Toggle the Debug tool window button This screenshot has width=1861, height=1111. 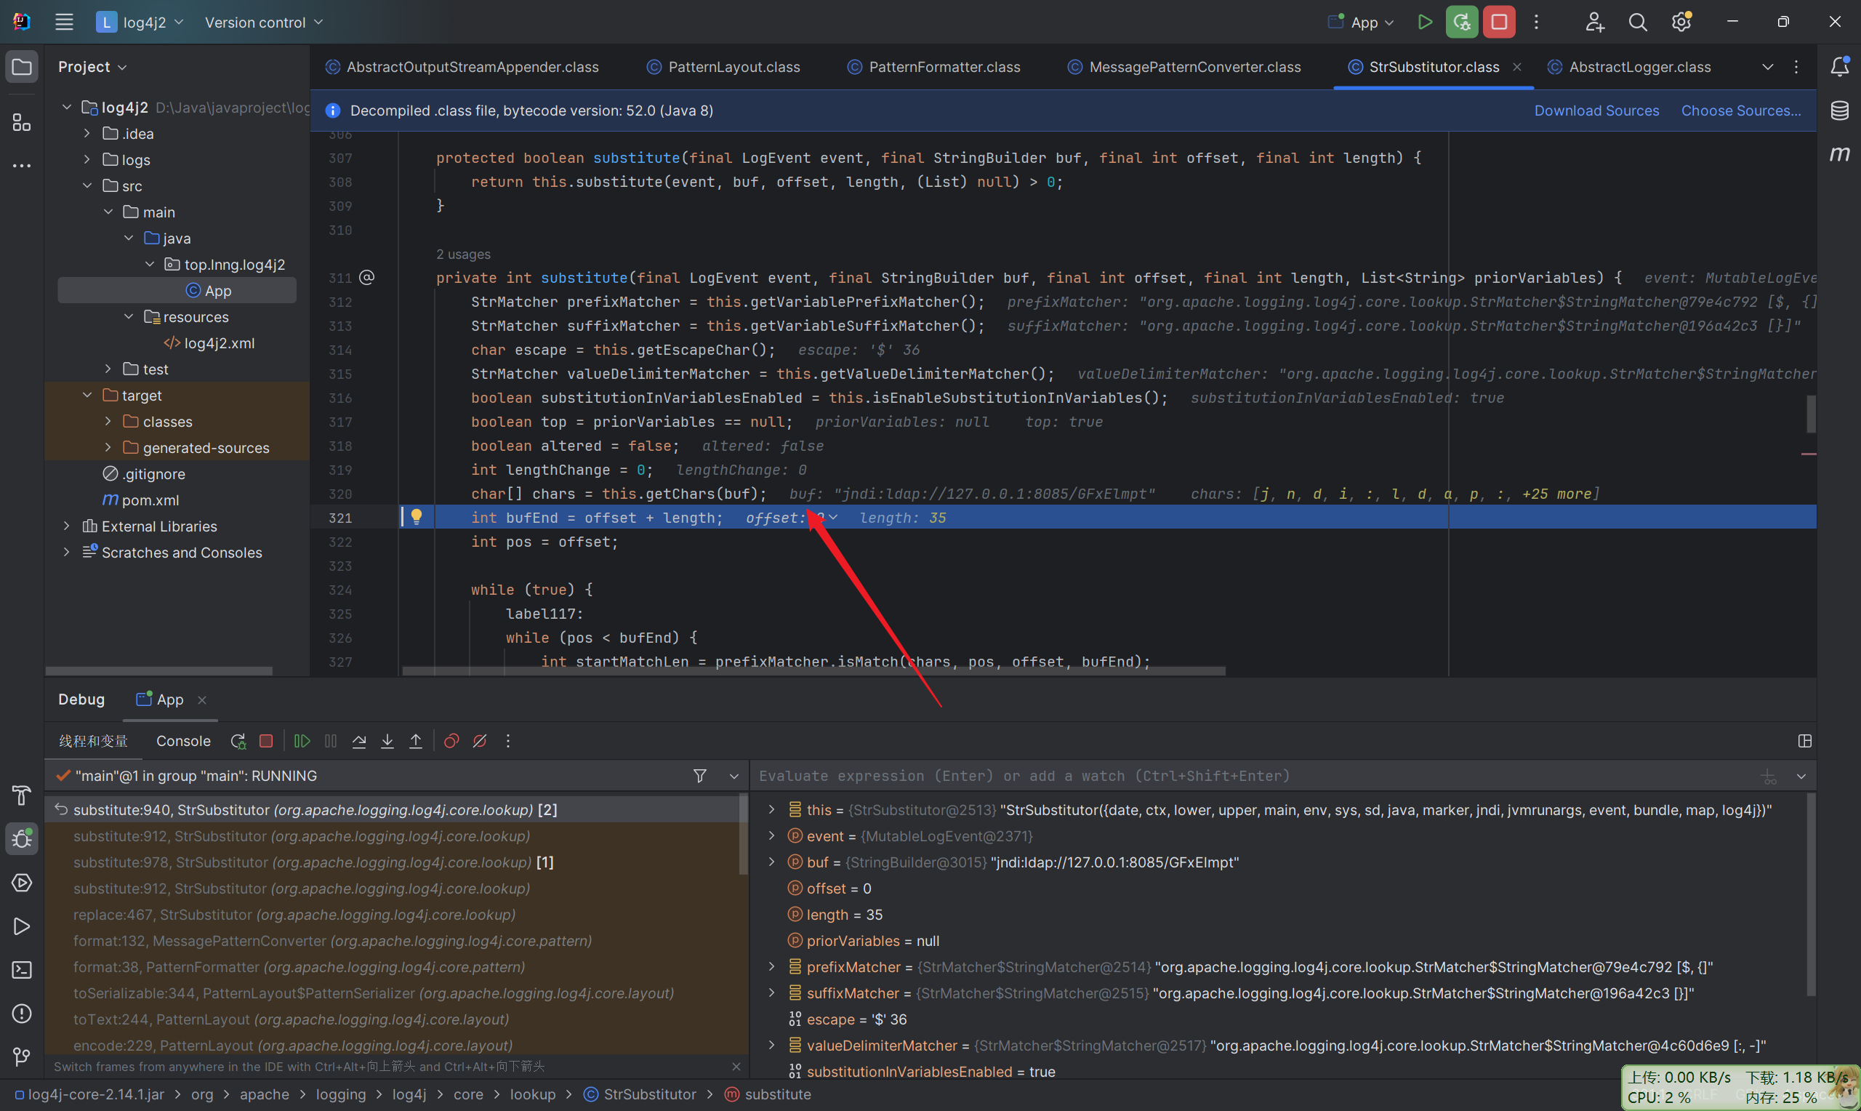(22, 838)
